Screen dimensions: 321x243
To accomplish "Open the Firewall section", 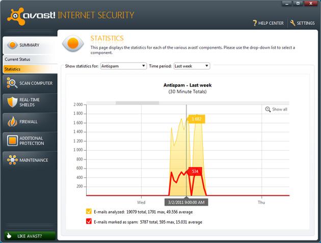I will 30,122.
